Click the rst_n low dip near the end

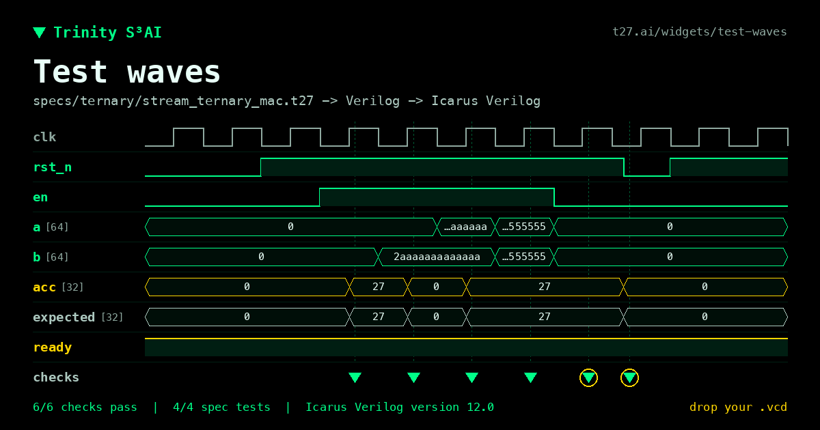coord(647,167)
